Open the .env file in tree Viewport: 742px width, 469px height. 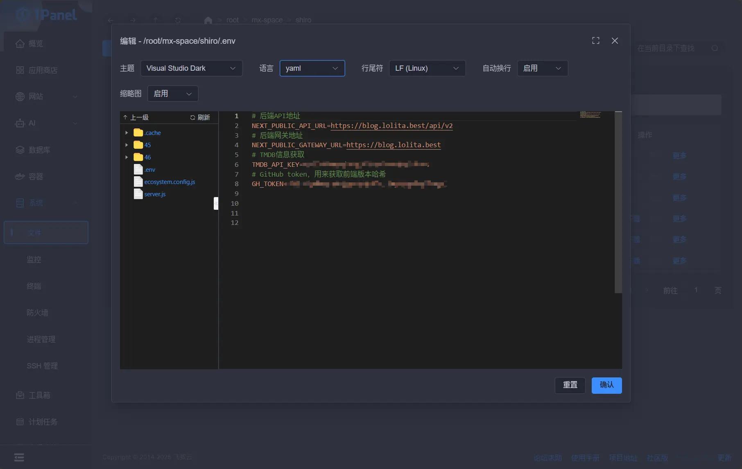pyautogui.click(x=150, y=170)
